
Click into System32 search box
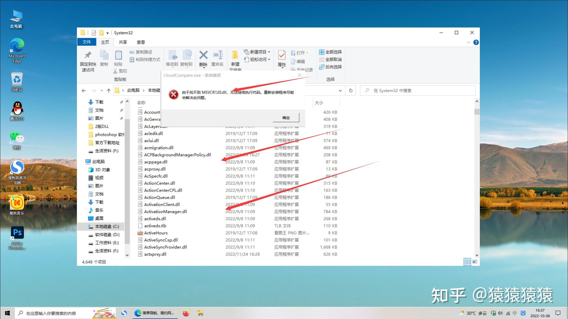(x=418, y=91)
